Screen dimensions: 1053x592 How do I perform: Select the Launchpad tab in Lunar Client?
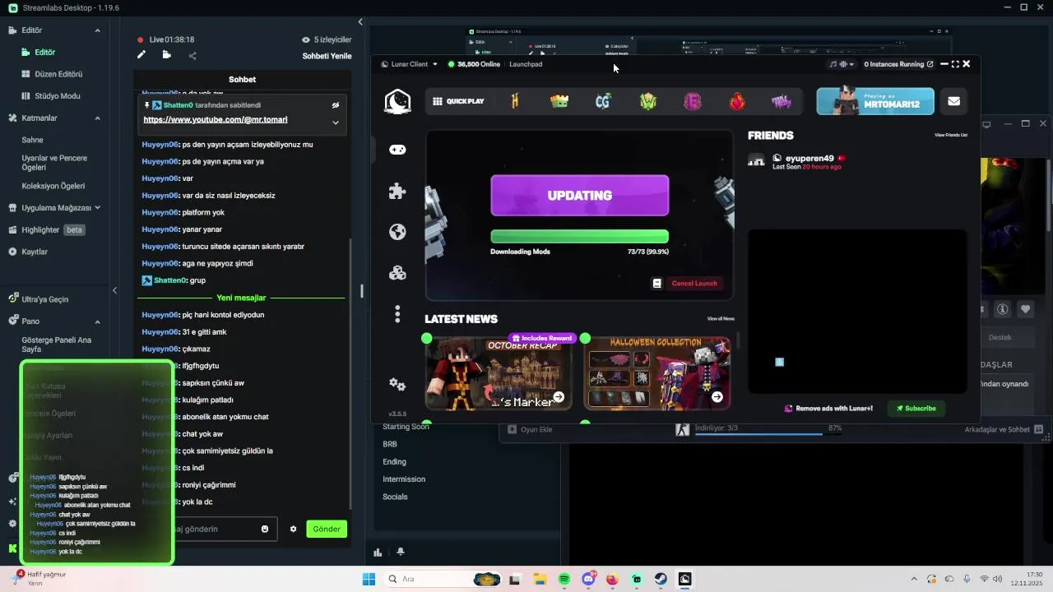(x=526, y=64)
